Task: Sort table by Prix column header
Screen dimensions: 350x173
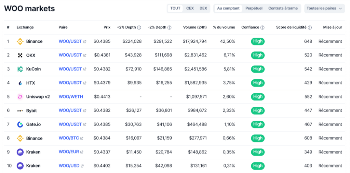Action: [x=107, y=27]
